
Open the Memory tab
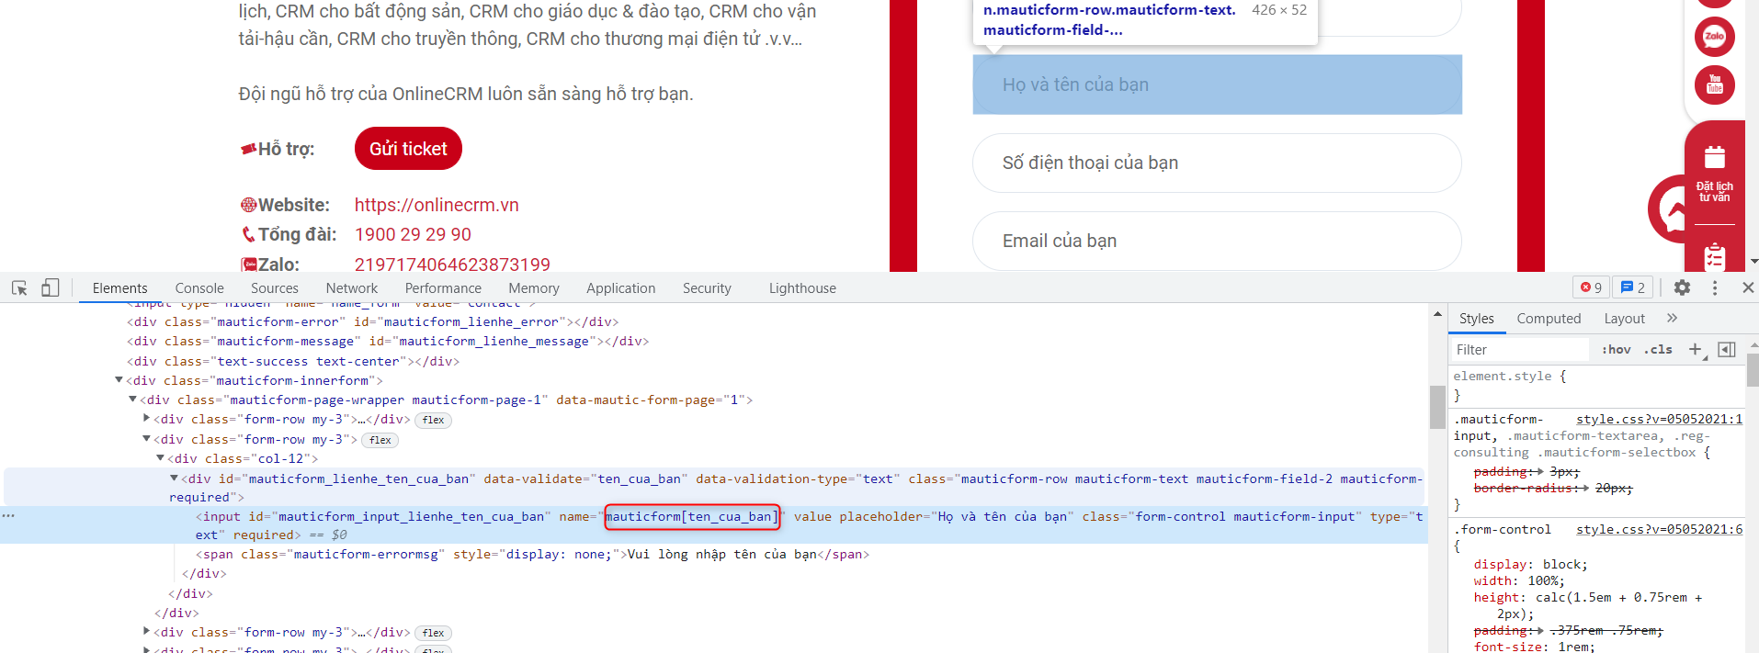[534, 288]
